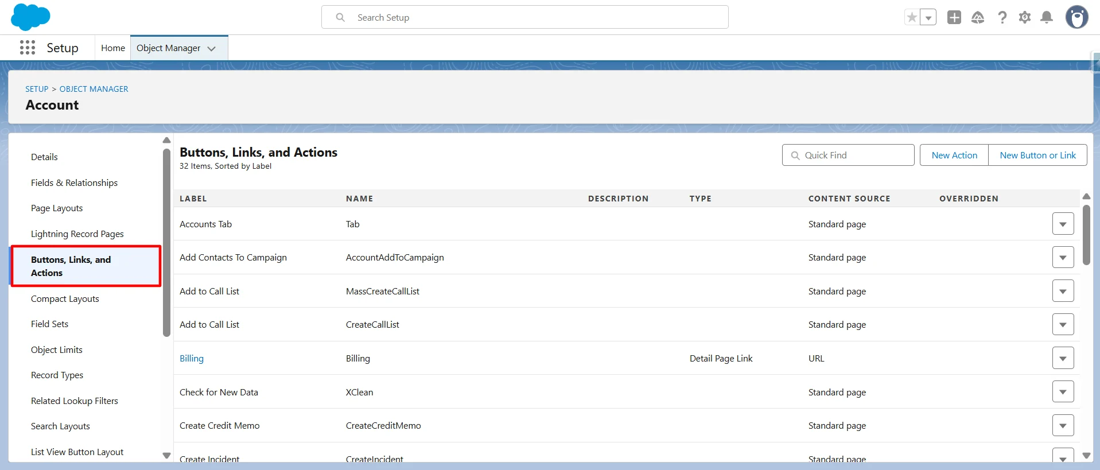Image resolution: width=1100 pixels, height=470 pixels.
Task: Click the table scroll down arrow
Action: 1086,456
